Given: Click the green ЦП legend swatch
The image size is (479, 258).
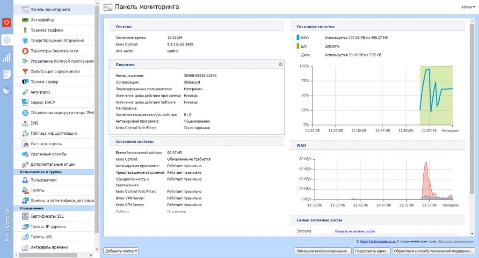Looking at the screenshot, I should pyautogui.click(x=298, y=46).
